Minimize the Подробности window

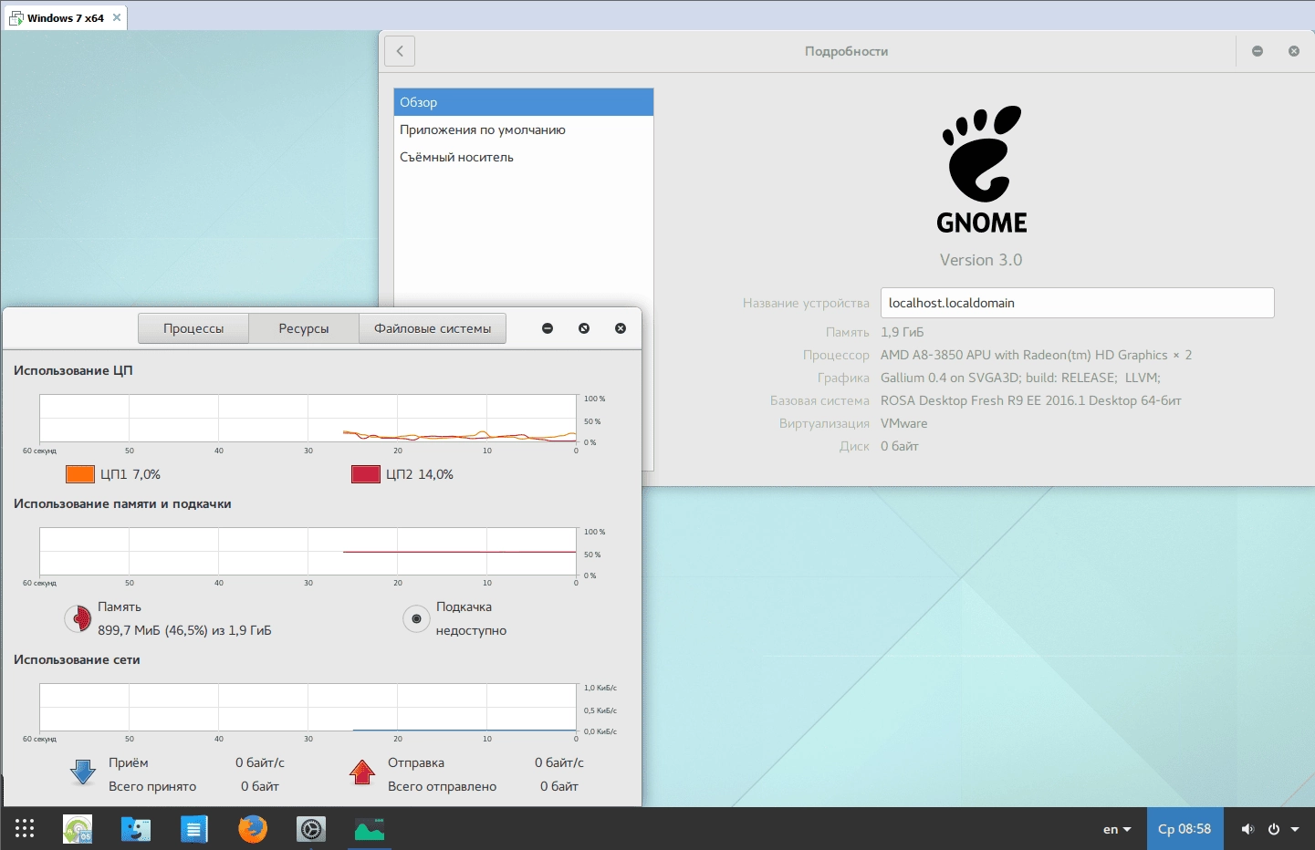point(1258,51)
